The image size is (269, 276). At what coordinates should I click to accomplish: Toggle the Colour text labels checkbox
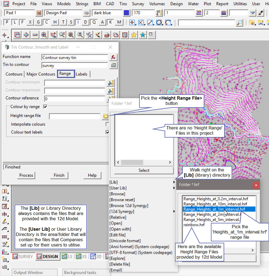pos(107,132)
